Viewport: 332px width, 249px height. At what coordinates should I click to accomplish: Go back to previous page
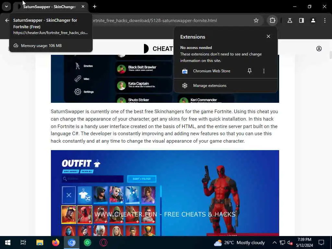7,20
